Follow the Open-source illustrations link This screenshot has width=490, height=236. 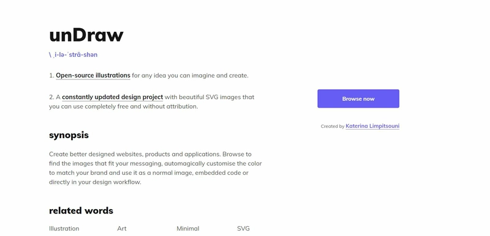[93, 75]
